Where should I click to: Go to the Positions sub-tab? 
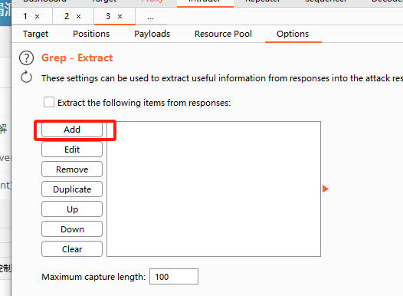pyautogui.click(x=91, y=34)
